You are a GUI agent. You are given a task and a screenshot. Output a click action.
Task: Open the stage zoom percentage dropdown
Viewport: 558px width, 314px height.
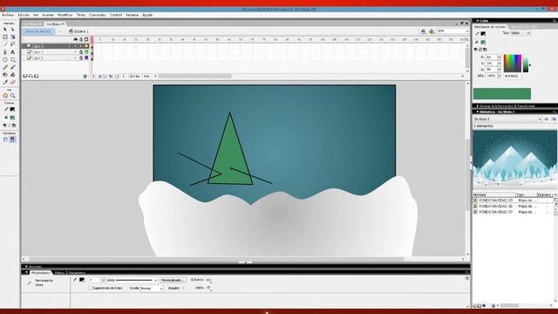tap(453, 31)
